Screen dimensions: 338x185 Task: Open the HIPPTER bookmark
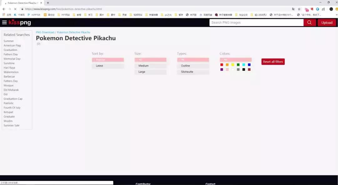tap(34, 15)
